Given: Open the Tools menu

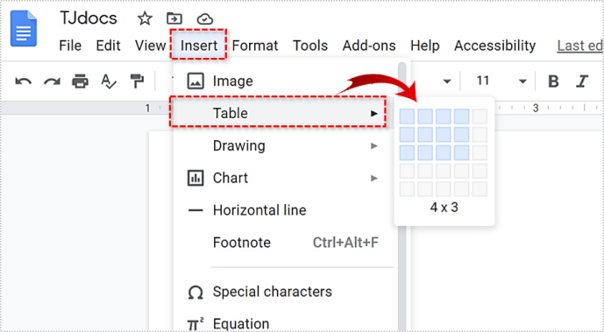Looking at the screenshot, I should click(x=310, y=46).
